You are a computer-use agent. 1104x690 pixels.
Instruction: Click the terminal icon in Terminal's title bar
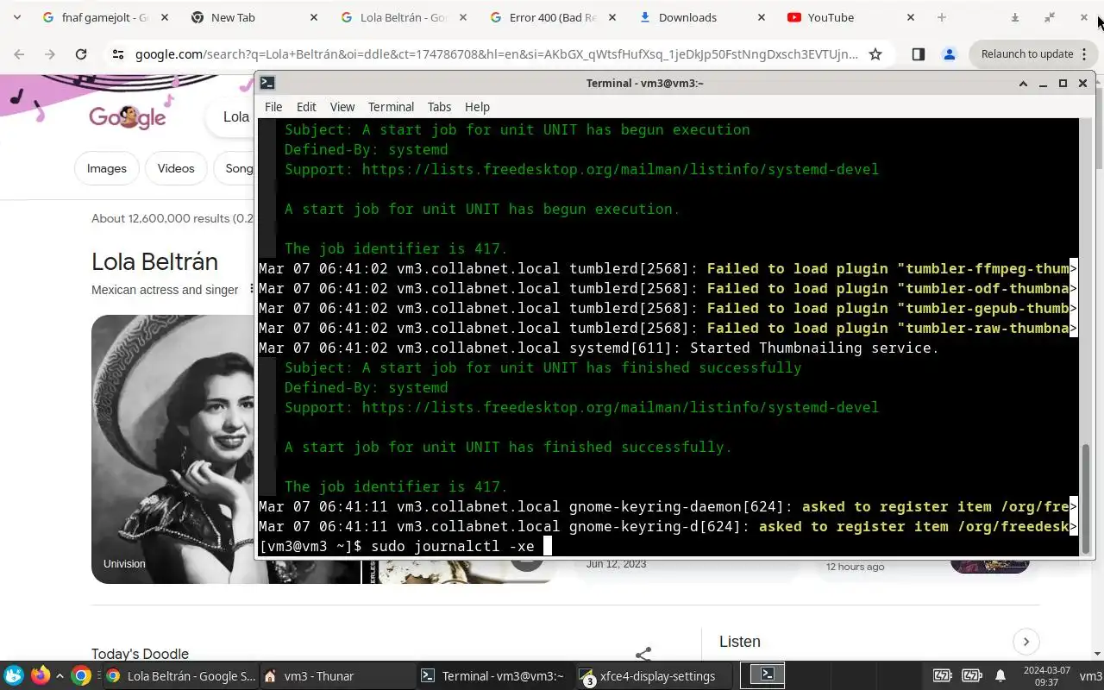[267, 83]
